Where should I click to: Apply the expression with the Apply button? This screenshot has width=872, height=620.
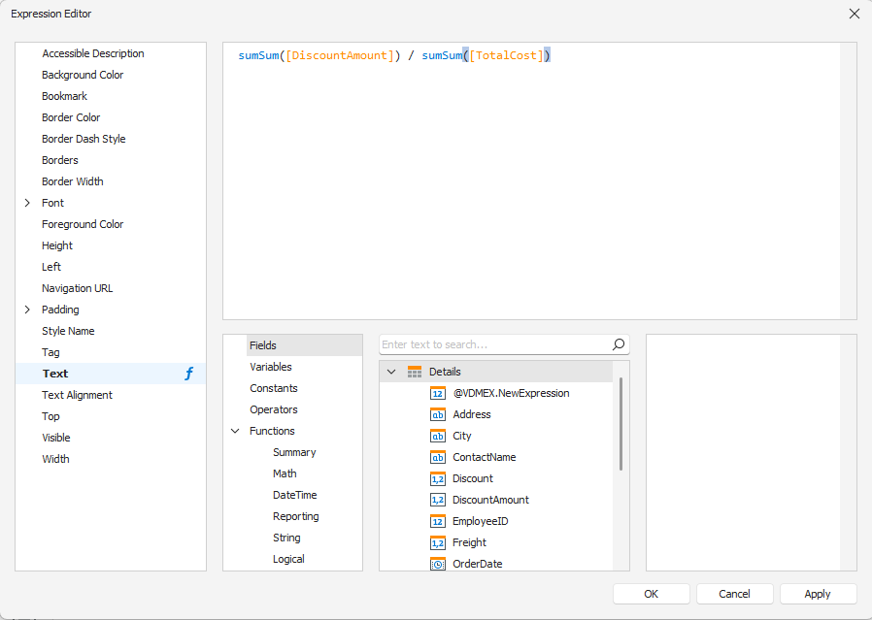pyautogui.click(x=818, y=594)
